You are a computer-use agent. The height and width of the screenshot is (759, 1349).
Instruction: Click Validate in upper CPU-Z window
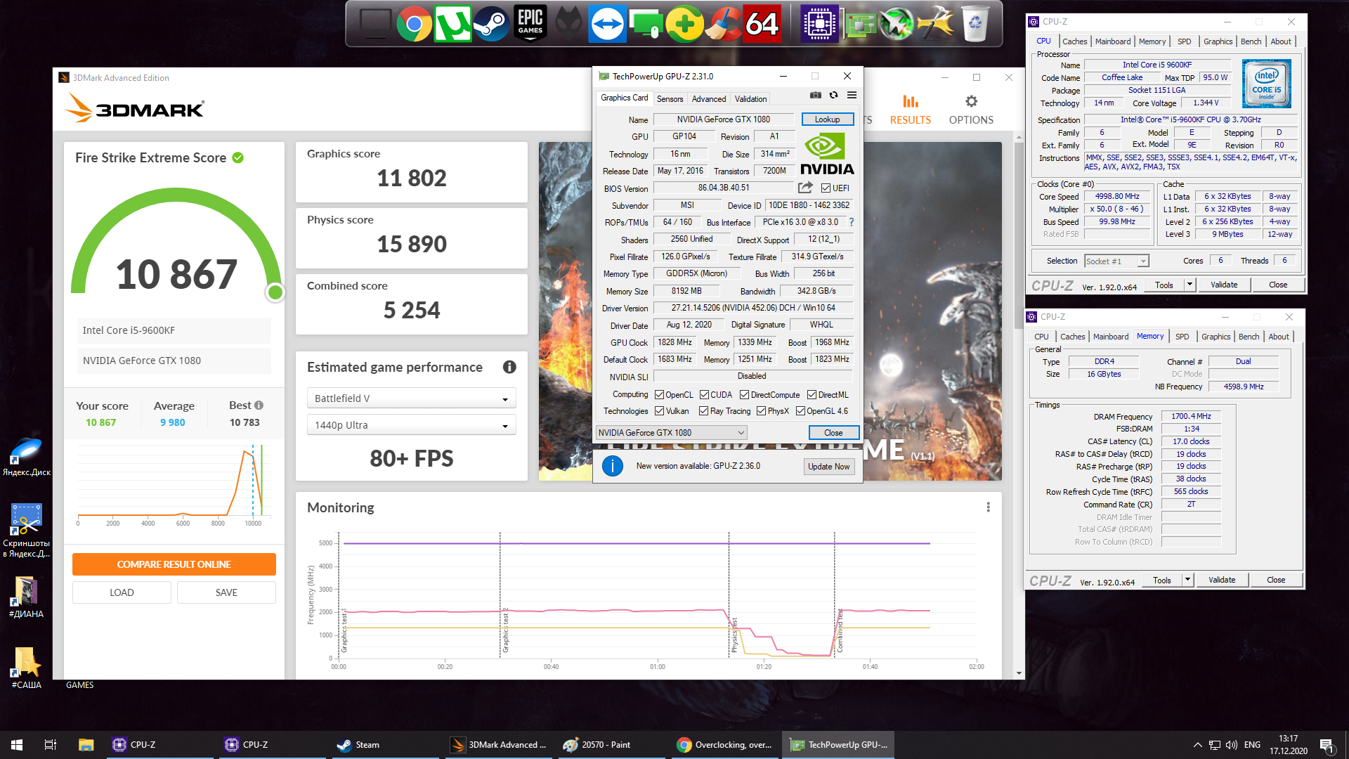(1224, 285)
